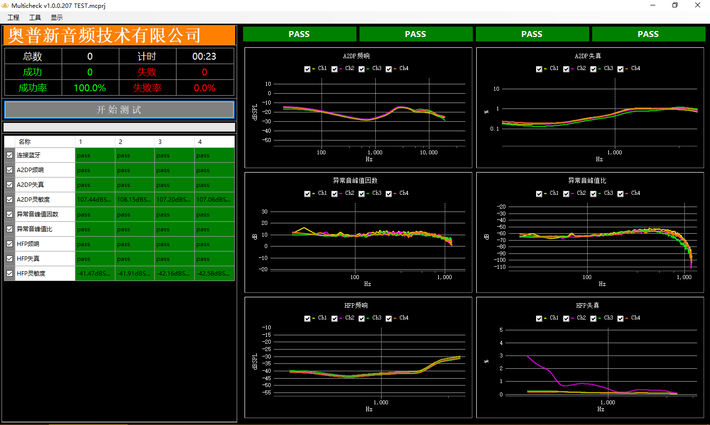The height and width of the screenshot is (425, 710).
Task: Toggle Ch1 in HFP失真 chart
Action: tap(539, 319)
